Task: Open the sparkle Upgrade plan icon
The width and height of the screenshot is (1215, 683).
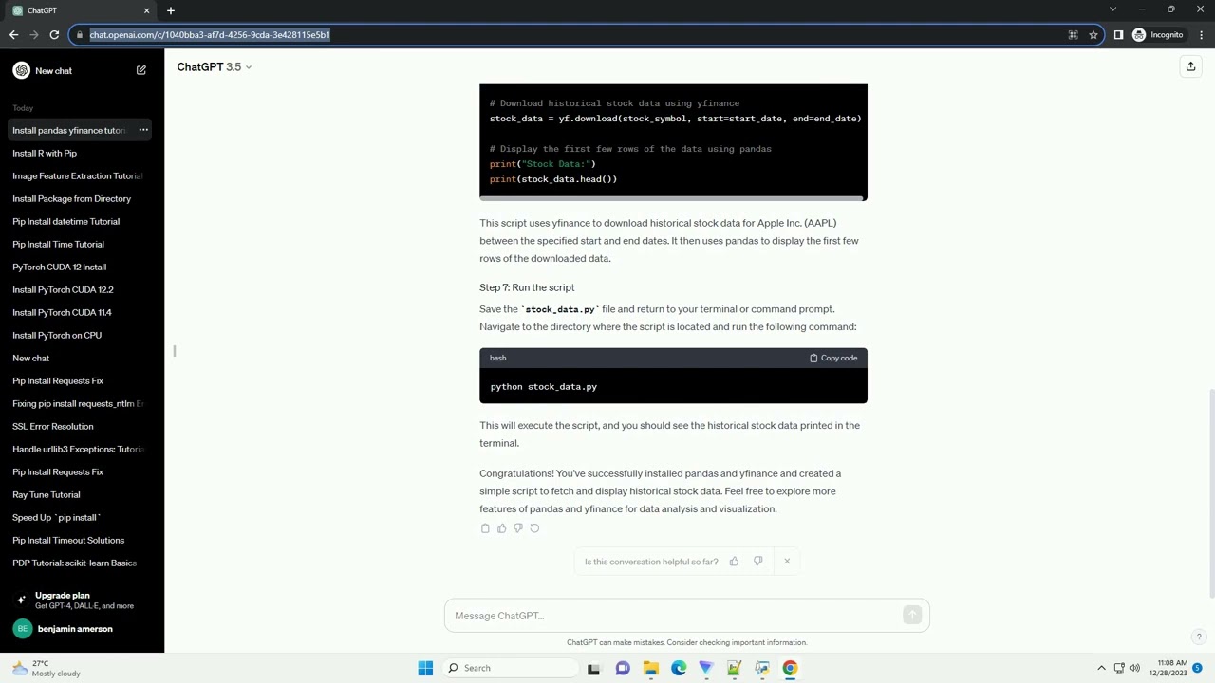Action: [x=21, y=600]
